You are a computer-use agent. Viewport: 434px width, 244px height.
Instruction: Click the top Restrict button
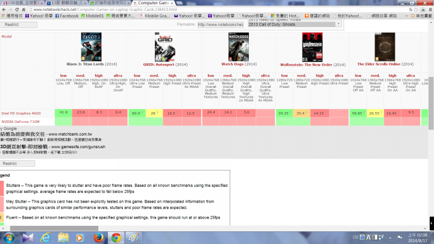tap(19, 25)
